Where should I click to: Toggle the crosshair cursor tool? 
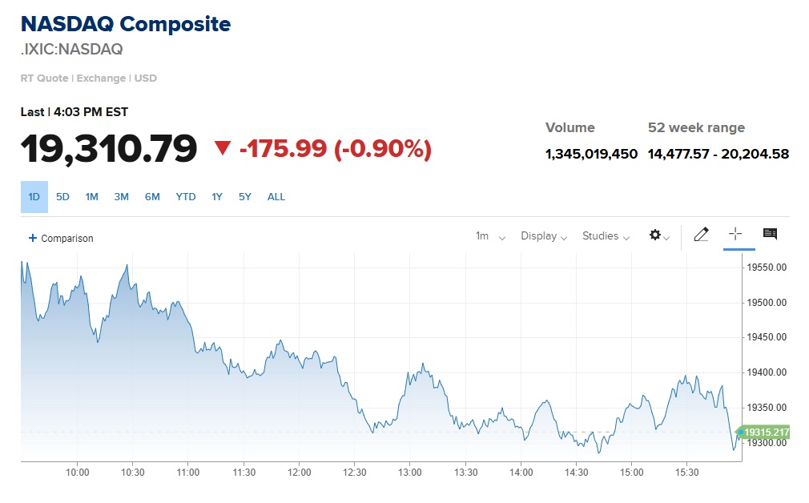click(x=735, y=234)
